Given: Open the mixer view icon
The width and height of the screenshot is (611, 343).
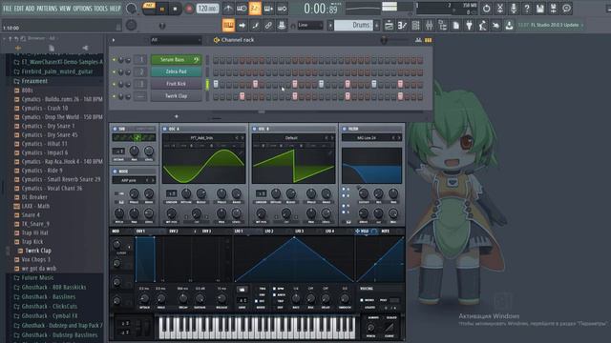Looking at the screenshot, I should (429, 26).
